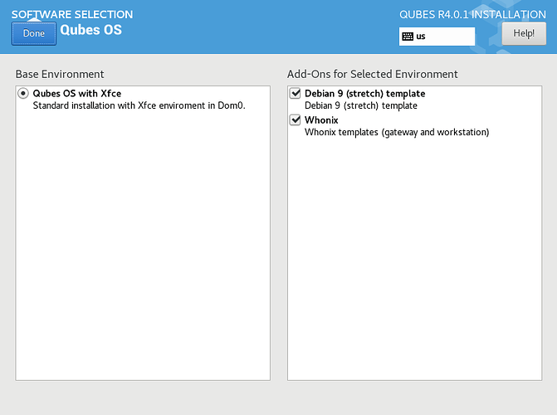
Task: Click bold 'Debian 9 (stretch) template' title
Action: [x=364, y=94]
